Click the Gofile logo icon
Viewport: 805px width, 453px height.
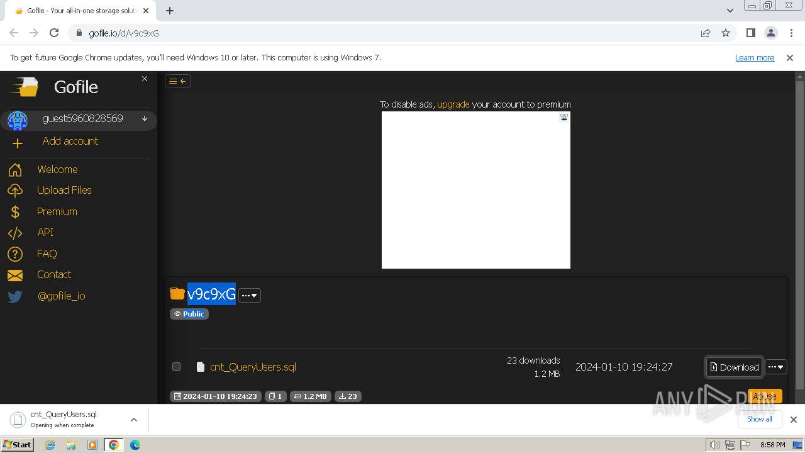tap(25, 87)
